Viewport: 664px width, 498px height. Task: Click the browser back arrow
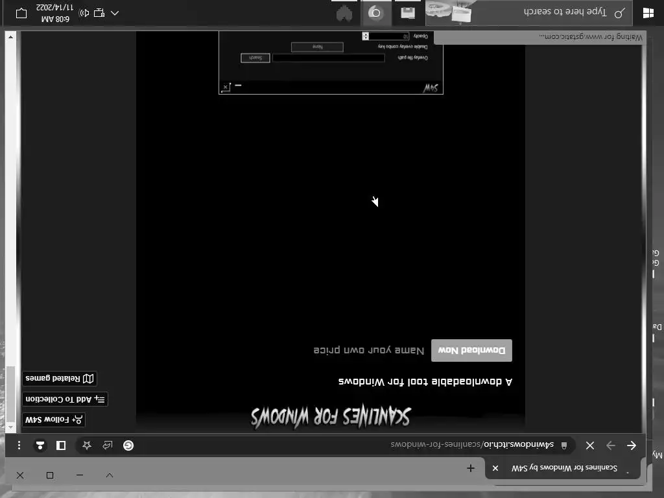[x=632, y=445]
